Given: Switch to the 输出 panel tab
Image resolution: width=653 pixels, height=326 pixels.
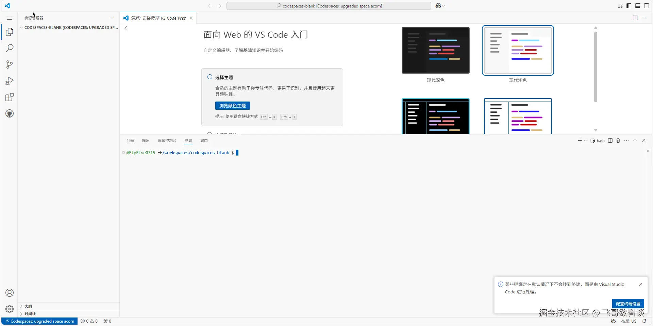Looking at the screenshot, I should (x=146, y=141).
